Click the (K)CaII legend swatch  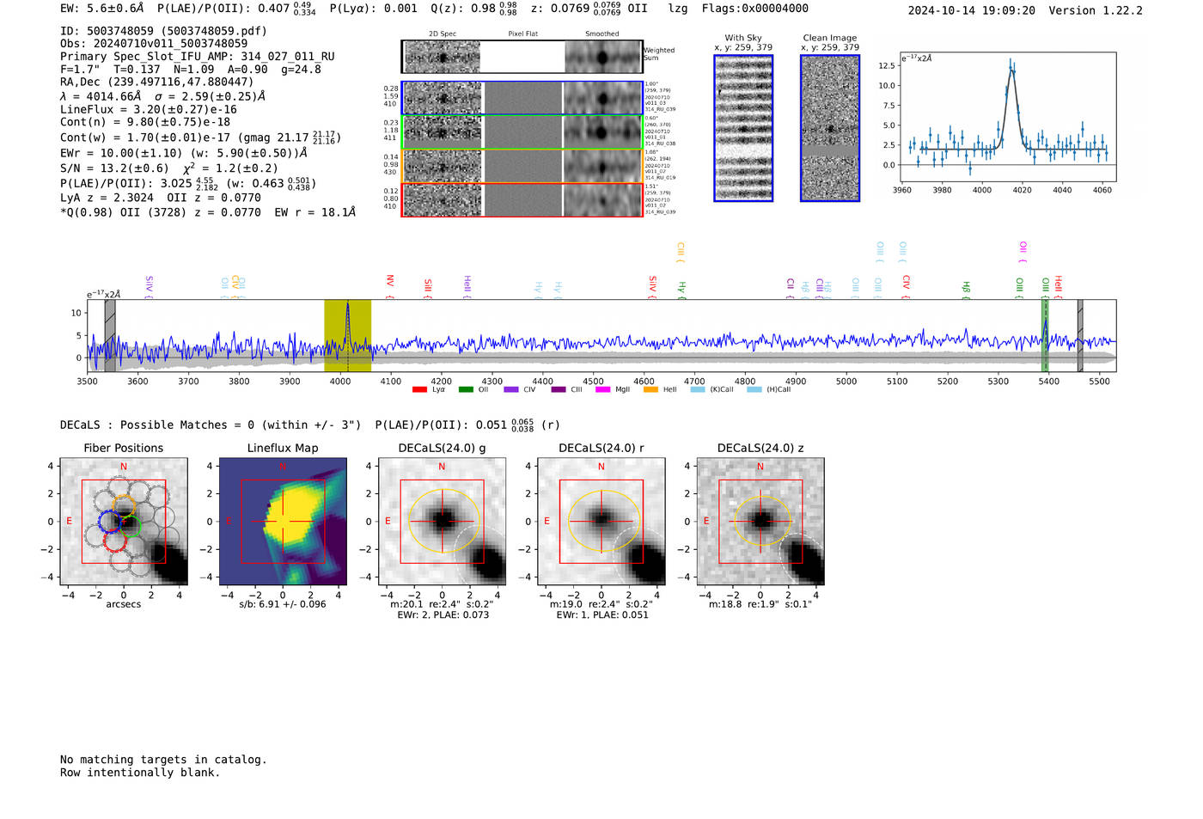click(x=698, y=389)
